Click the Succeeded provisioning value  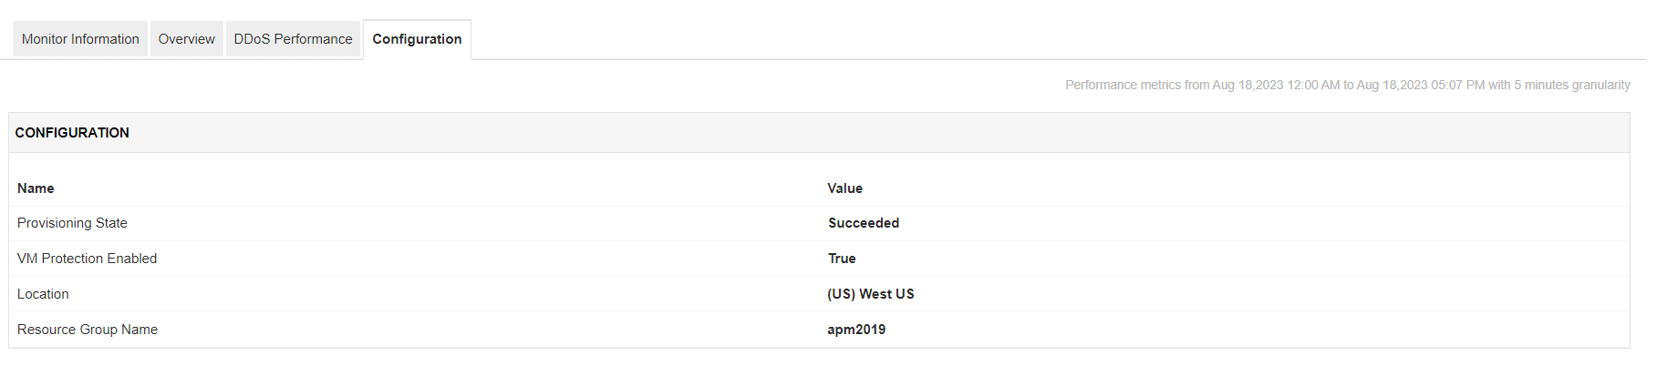pos(863,223)
